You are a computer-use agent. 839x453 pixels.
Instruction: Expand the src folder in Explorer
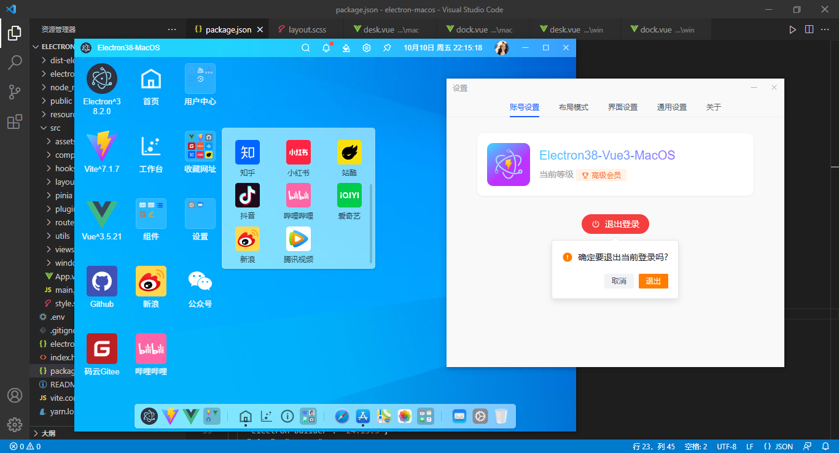(55, 128)
